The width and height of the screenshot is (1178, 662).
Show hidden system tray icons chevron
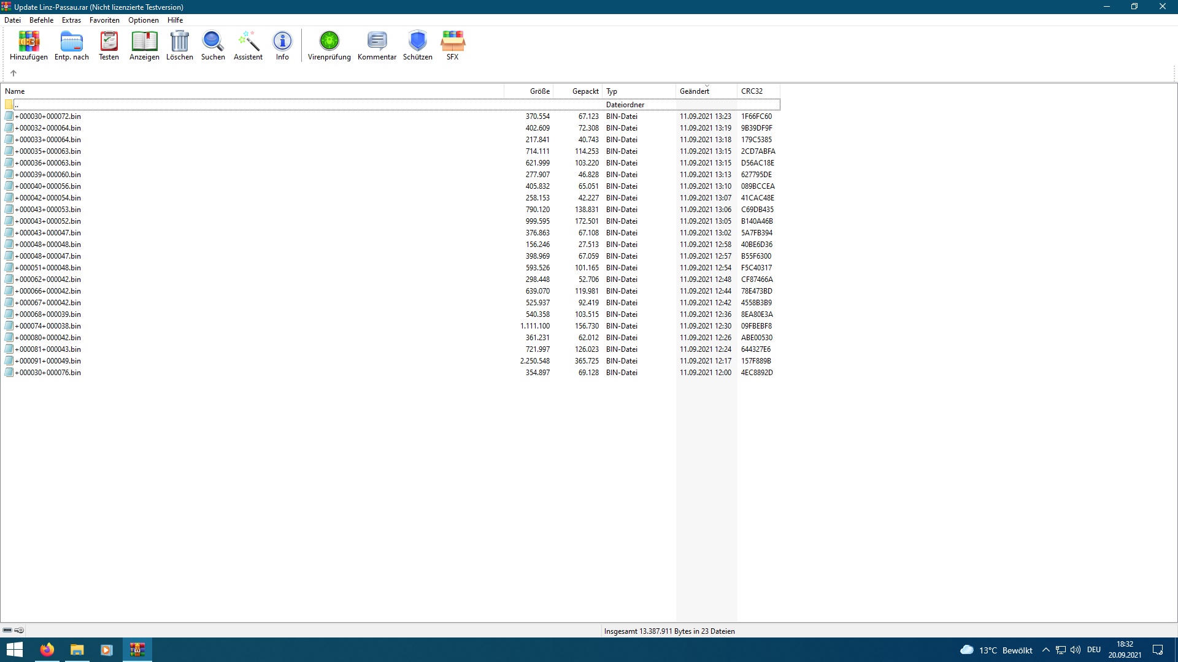pos(1045,650)
